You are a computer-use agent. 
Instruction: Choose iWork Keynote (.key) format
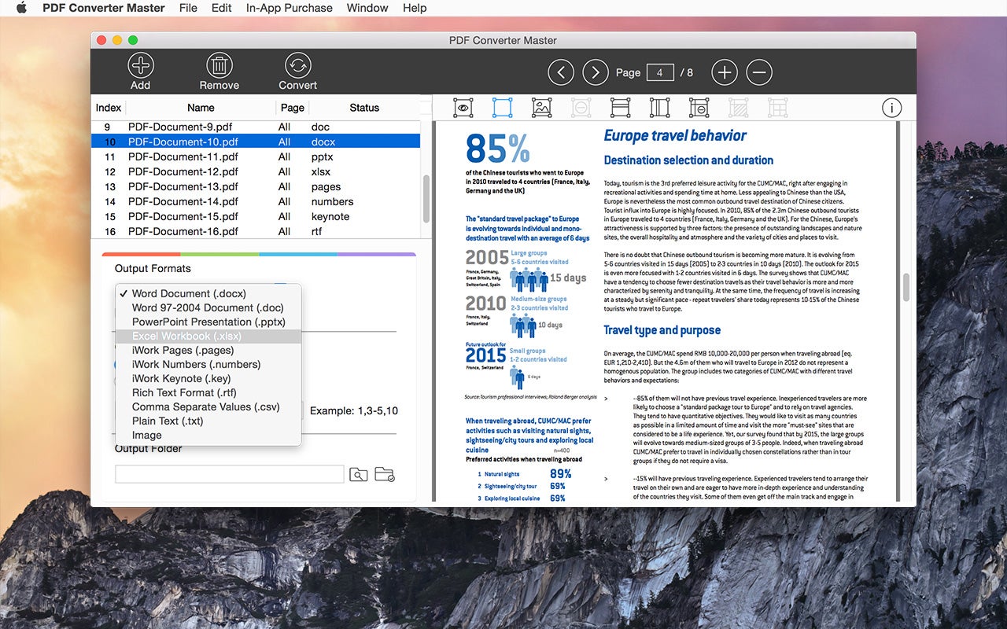pos(208,378)
